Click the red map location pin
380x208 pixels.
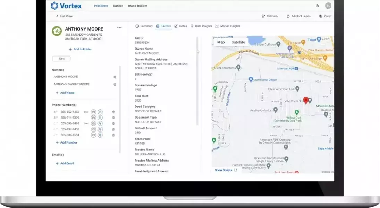pos(306,101)
